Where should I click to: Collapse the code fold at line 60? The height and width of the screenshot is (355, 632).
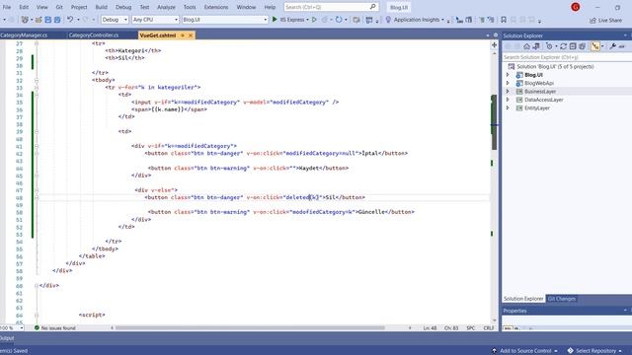(37, 285)
